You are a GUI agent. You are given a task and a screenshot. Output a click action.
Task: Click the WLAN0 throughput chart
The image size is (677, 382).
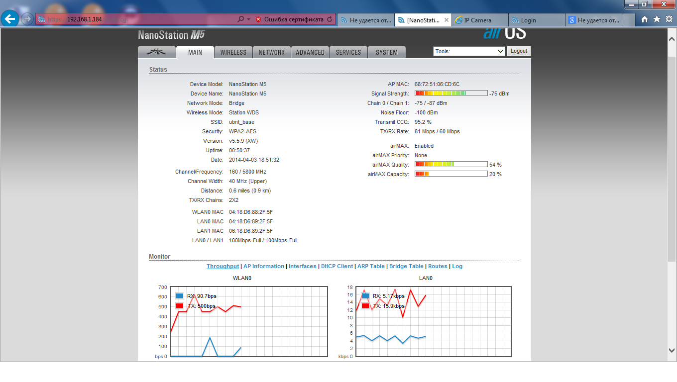click(x=249, y=321)
